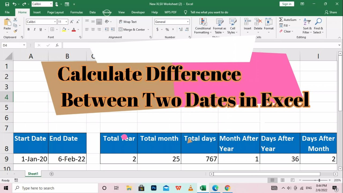Viewport: 343px width, 193px height.
Task: Switch to the Page Layout tab
Action: (x=55, y=12)
